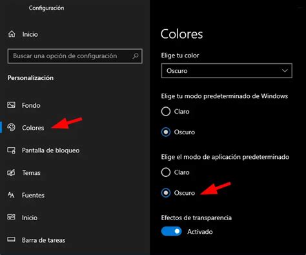The height and width of the screenshot is (255, 306).
Task: Click the home icon beside Inicio
Action: 12,34
